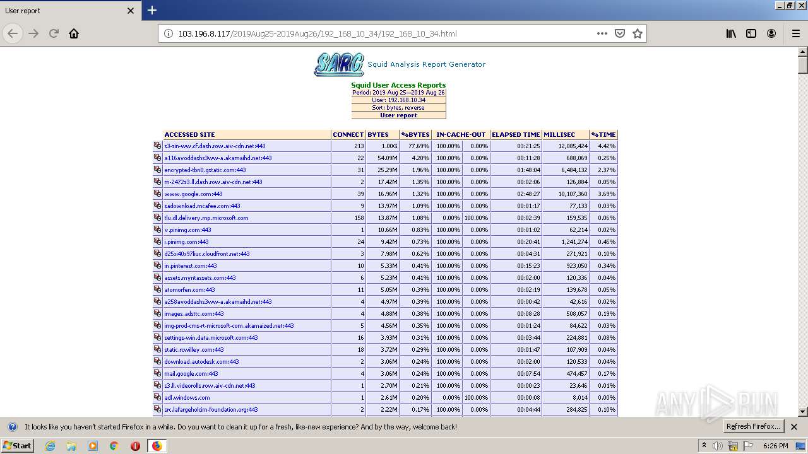
Task: Click the volume icon in system tray
Action: [718, 446]
